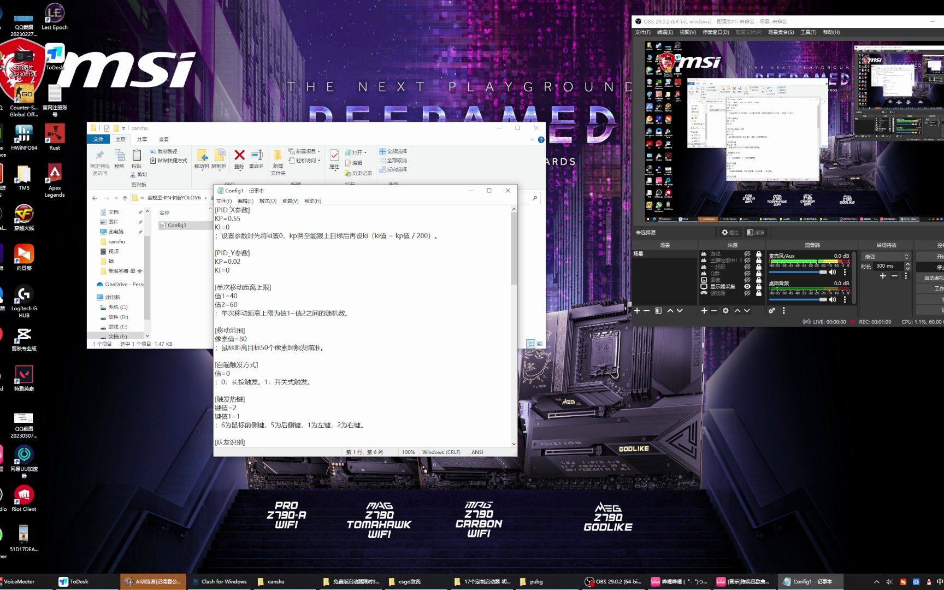This screenshot has width=944, height=590.
Task: Open Explorer recent locations dropdown arrow
Action: tap(116, 198)
